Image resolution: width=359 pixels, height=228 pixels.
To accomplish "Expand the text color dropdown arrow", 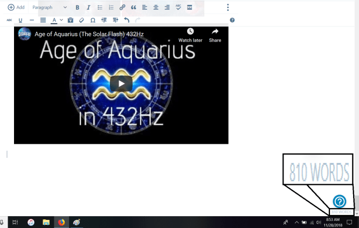I will (x=61, y=20).
